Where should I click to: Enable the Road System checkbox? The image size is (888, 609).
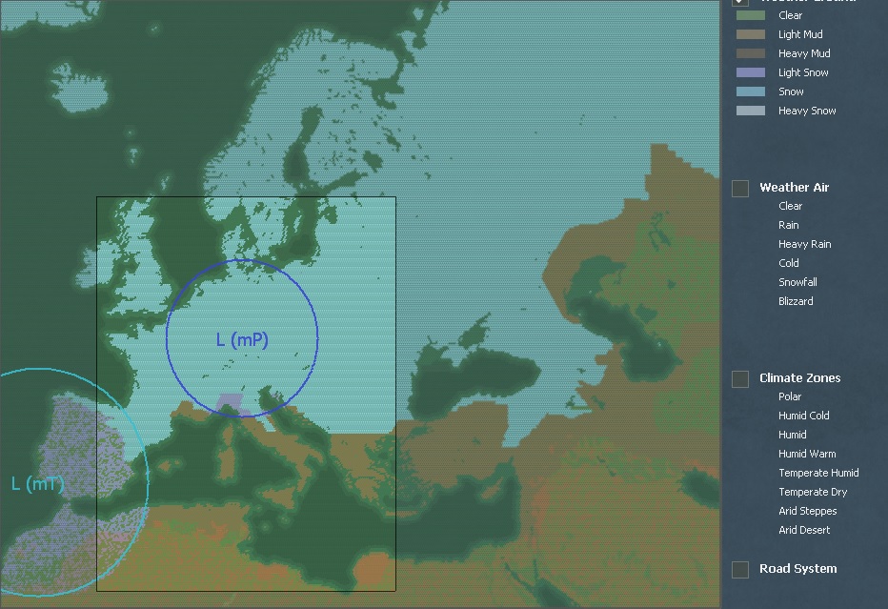(x=740, y=569)
